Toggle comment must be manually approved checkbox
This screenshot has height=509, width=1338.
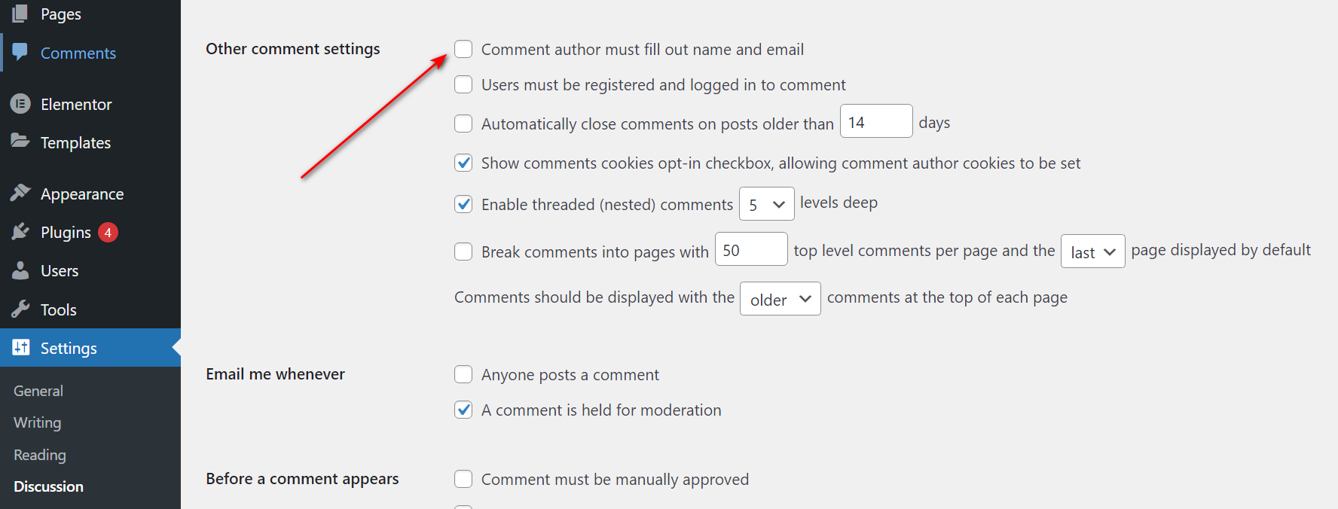463,479
